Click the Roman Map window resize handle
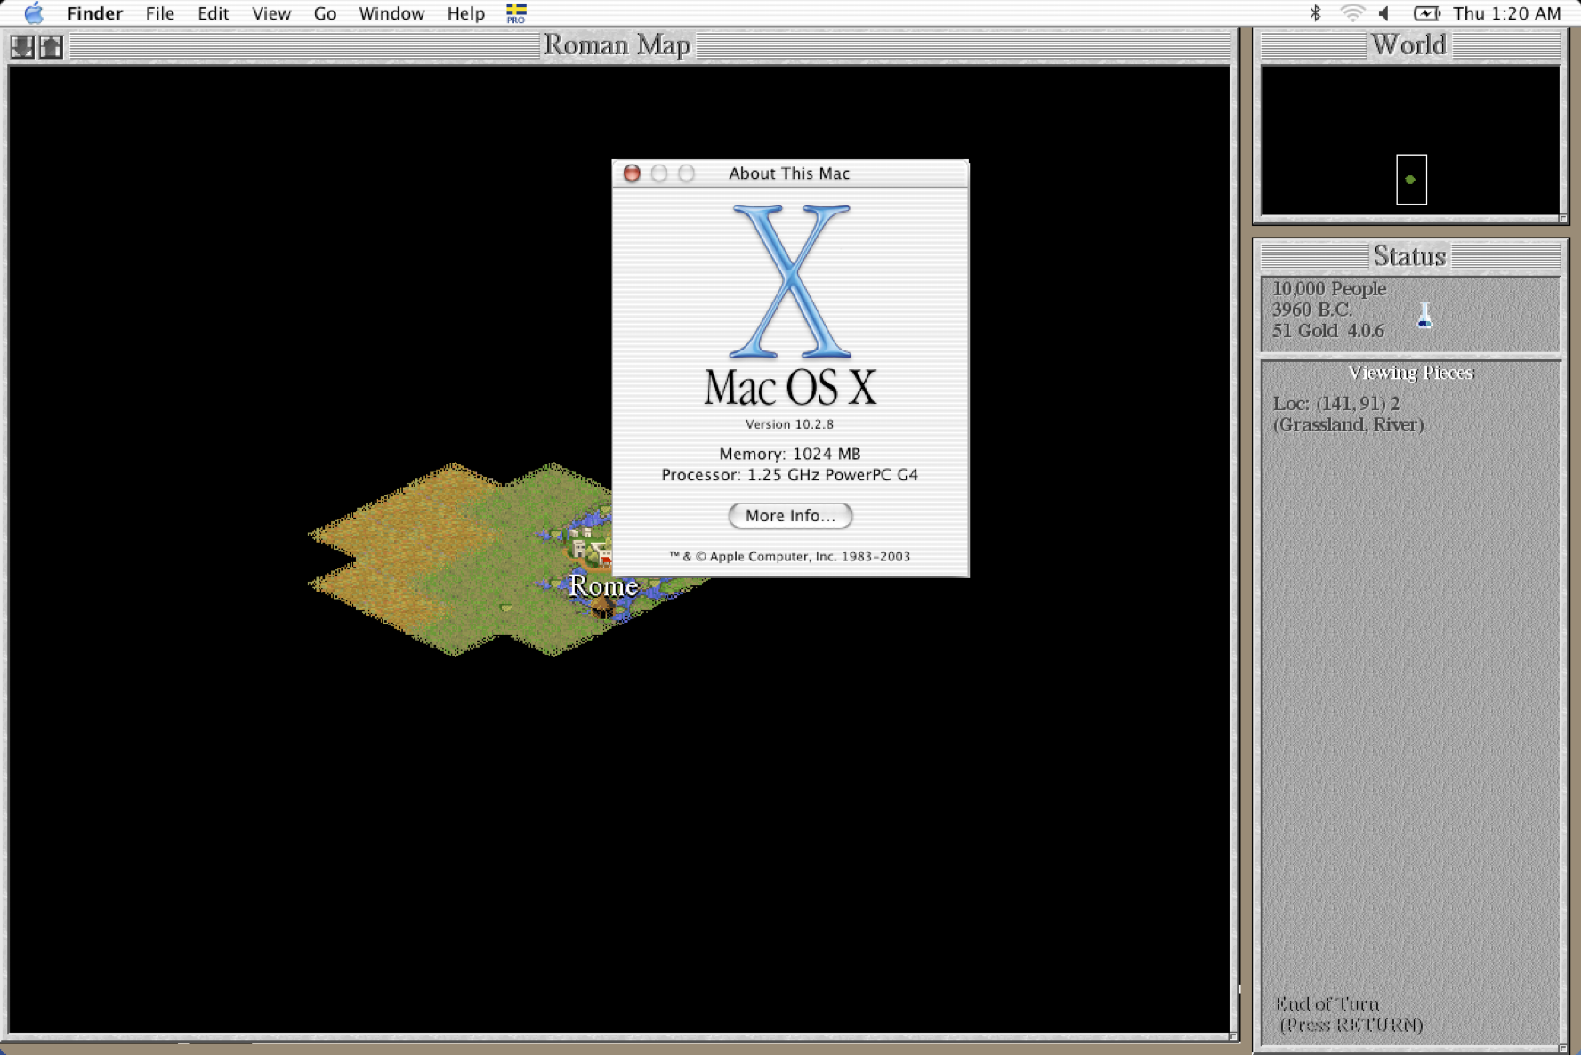 click(x=1233, y=1036)
